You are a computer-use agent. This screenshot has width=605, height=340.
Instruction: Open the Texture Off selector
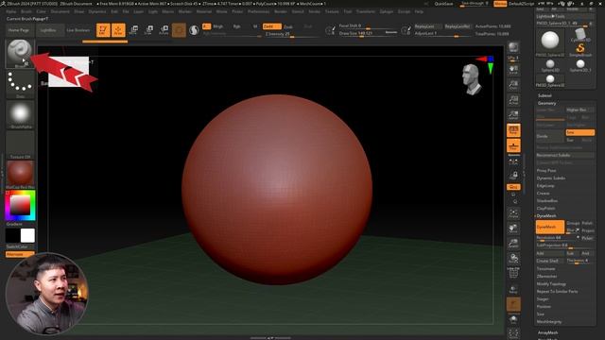click(x=20, y=144)
